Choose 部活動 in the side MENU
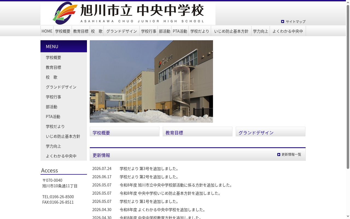 coord(64,107)
